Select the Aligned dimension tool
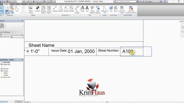Viewport: 184px width, 103px height. pyautogui.click(x=55, y=9)
